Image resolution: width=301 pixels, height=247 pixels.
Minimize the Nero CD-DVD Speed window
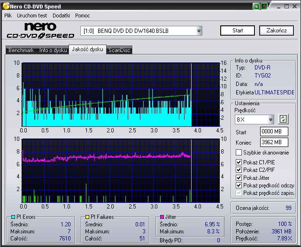coord(279,7)
